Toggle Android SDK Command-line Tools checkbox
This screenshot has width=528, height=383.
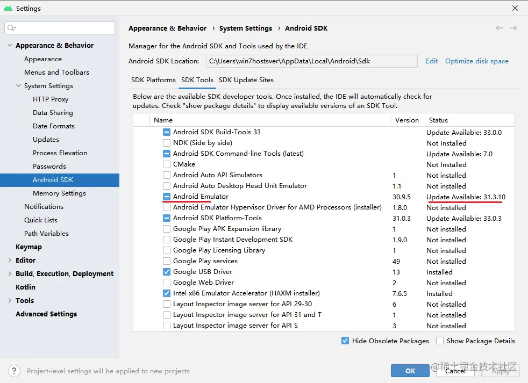click(x=166, y=154)
